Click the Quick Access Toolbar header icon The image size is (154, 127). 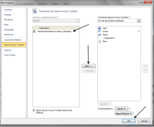tap(34, 11)
